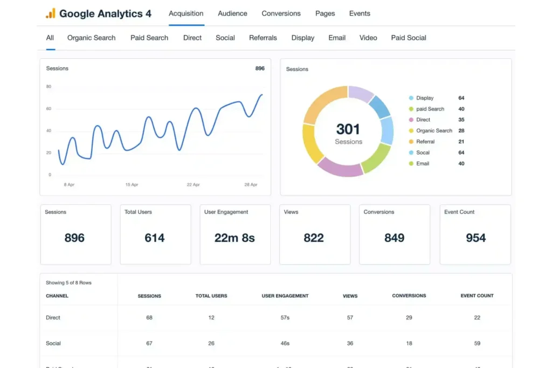Click the Direct legend pink dot
552x368 pixels.
(411, 120)
